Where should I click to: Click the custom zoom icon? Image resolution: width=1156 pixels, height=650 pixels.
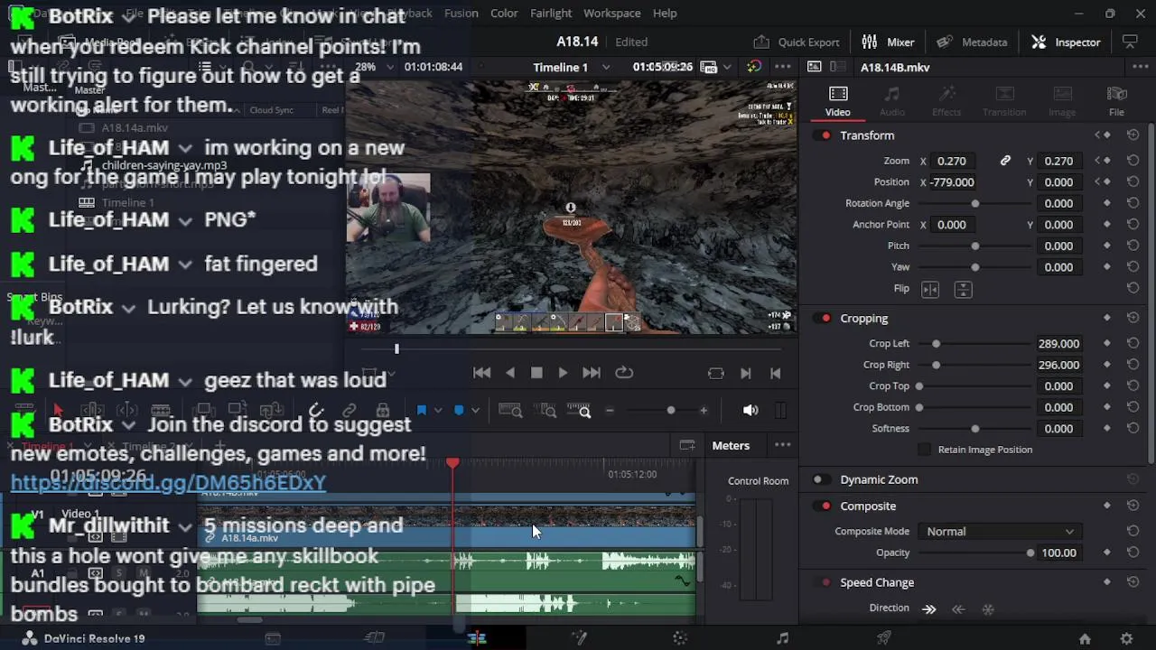point(579,411)
